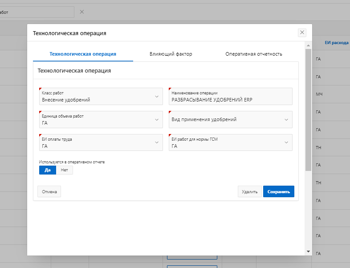Open Вид применения удобрений dropdown

coord(286,119)
